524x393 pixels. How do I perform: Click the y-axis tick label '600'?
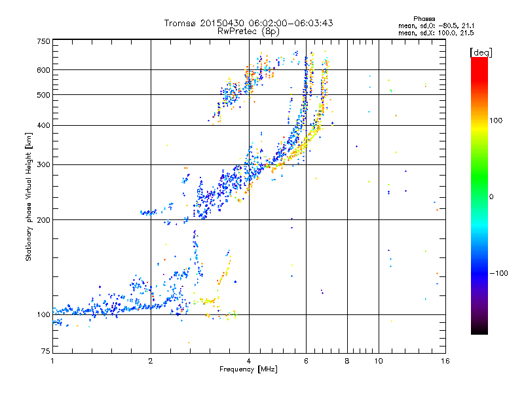click(x=43, y=70)
